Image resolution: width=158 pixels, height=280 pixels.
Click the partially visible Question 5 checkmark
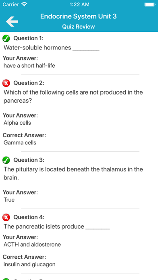[6, 279]
